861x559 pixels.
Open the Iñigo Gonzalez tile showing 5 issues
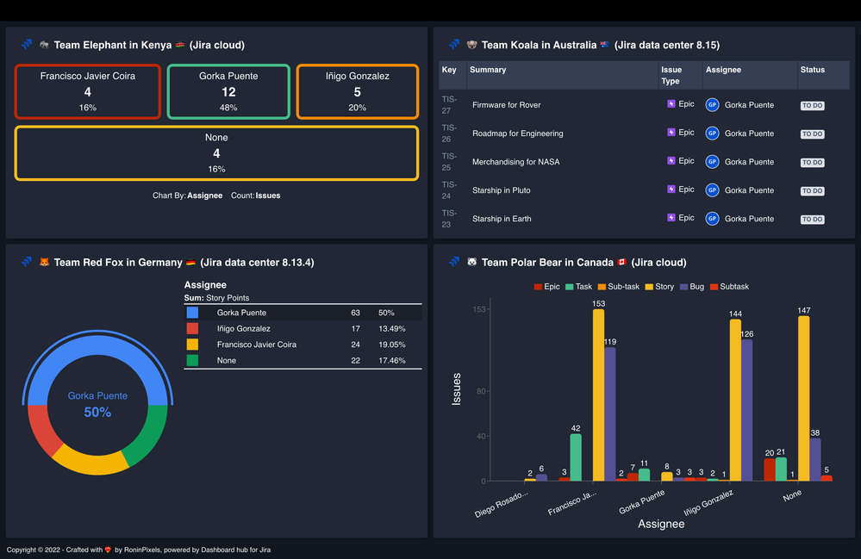click(358, 91)
